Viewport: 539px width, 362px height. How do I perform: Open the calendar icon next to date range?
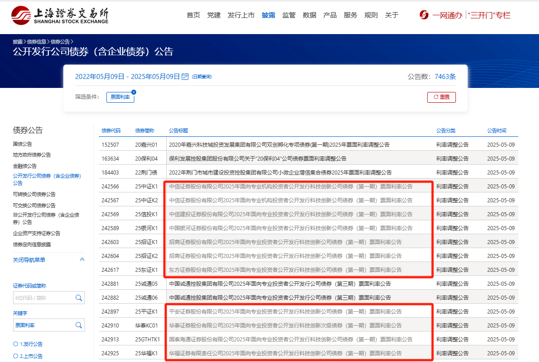pyautogui.click(x=185, y=76)
